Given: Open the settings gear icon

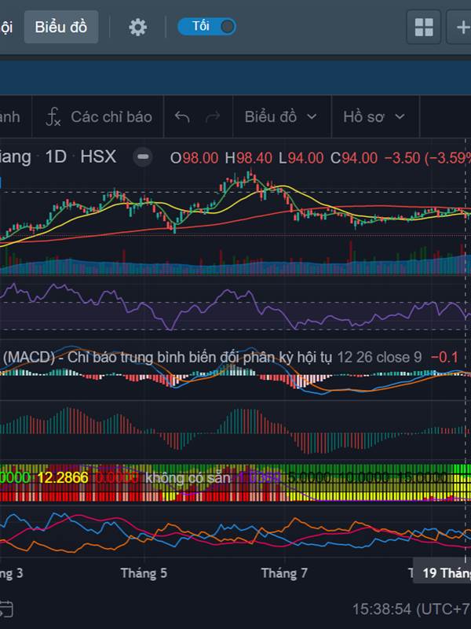Looking at the screenshot, I should point(138,28).
